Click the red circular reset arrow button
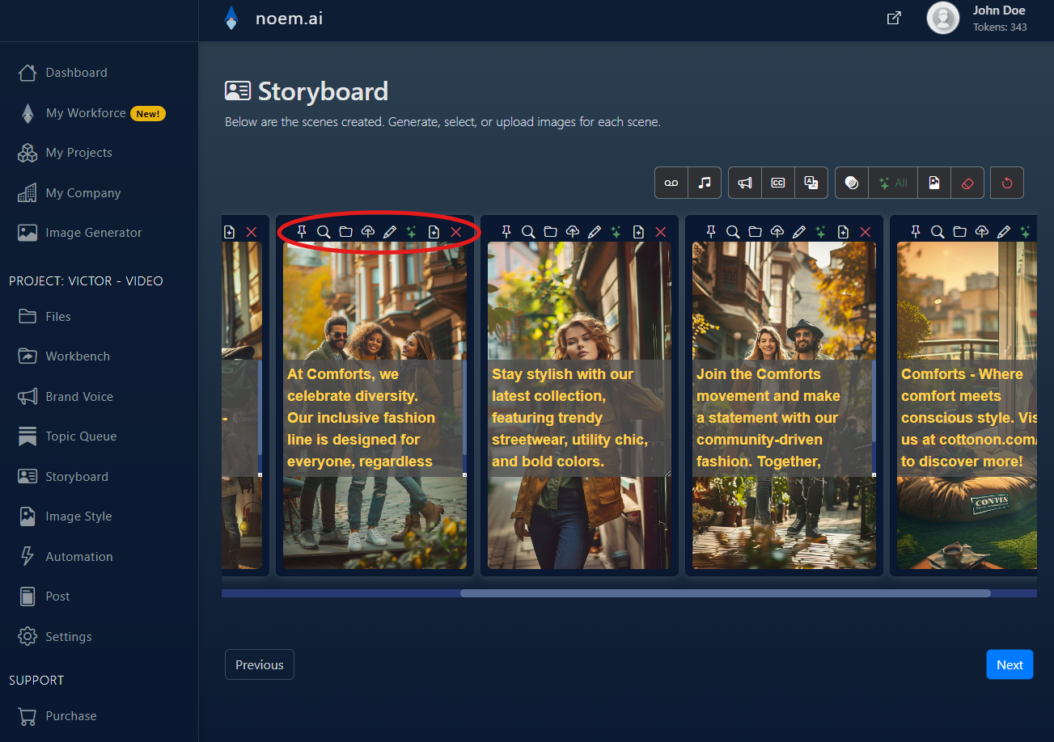This screenshot has width=1054, height=742. coord(1007,183)
